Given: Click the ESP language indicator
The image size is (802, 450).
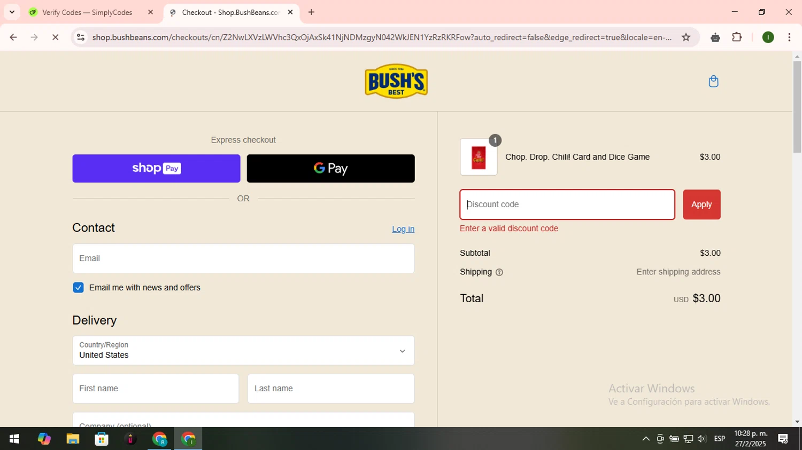Looking at the screenshot, I should coord(720,439).
